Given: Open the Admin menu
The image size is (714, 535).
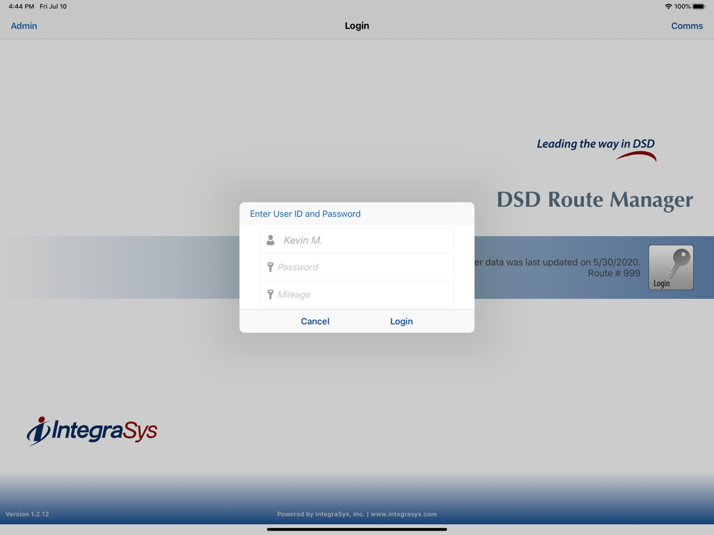Looking at the screenshot, I should tap(24, 26).
